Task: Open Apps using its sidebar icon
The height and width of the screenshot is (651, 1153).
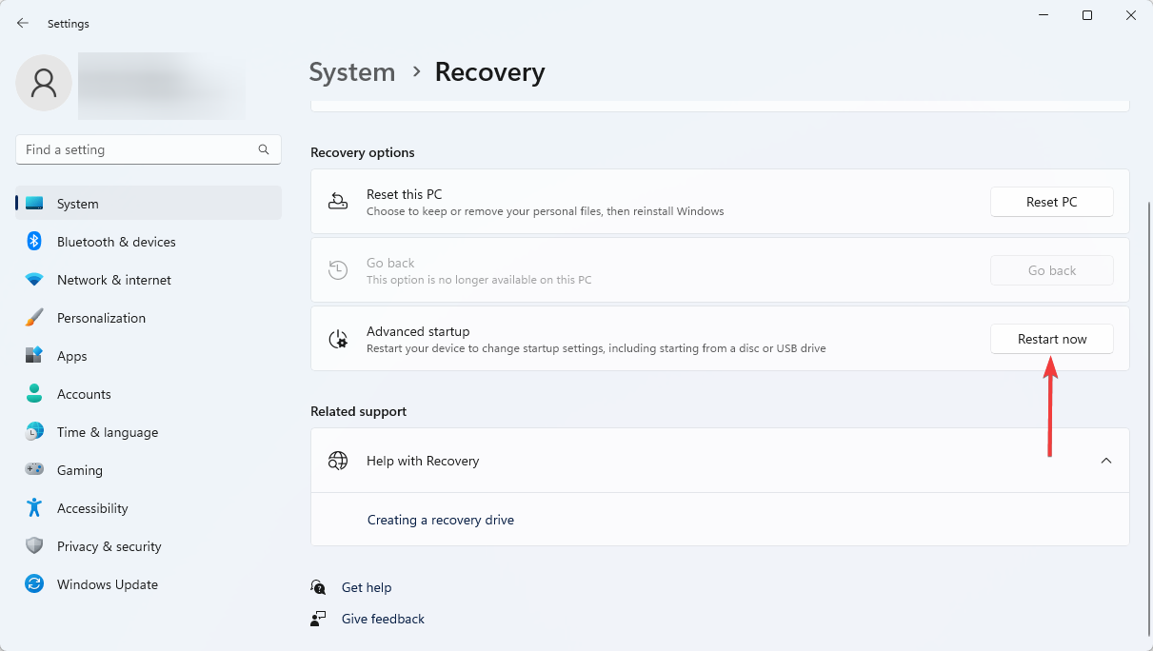Action: [x=34, y=356]
